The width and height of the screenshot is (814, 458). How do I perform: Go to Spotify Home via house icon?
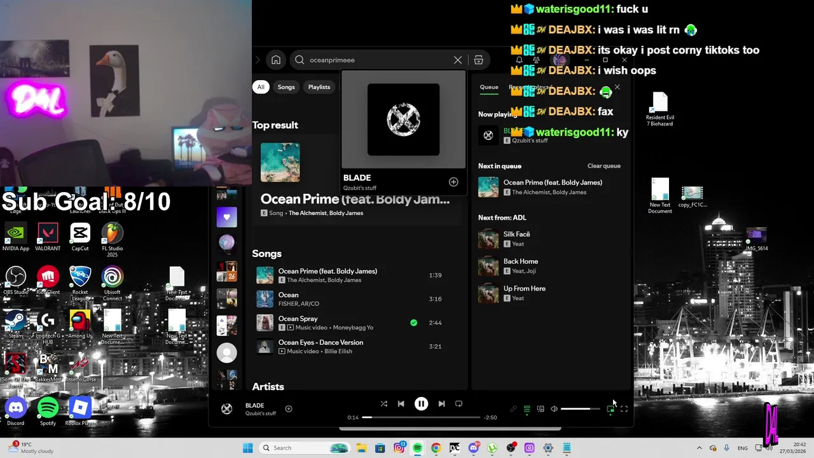(276, 60)
